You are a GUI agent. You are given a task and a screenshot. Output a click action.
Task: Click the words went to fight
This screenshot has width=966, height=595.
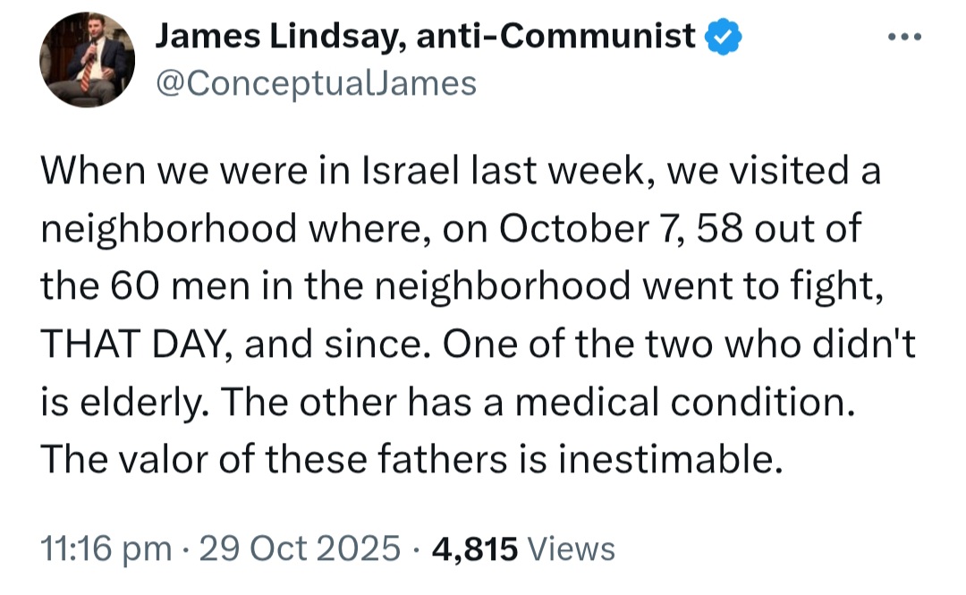763,287
